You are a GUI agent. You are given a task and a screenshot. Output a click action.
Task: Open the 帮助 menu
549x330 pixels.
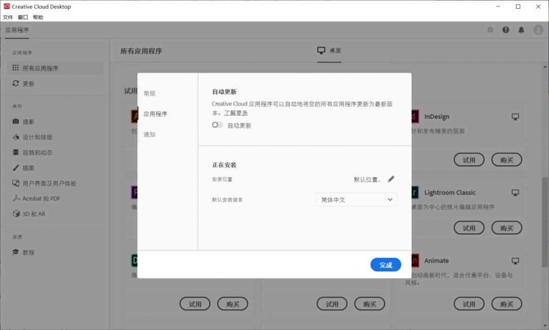click(x=38, y=17)
